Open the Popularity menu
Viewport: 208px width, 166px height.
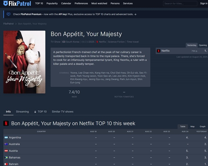click(52, 4)
